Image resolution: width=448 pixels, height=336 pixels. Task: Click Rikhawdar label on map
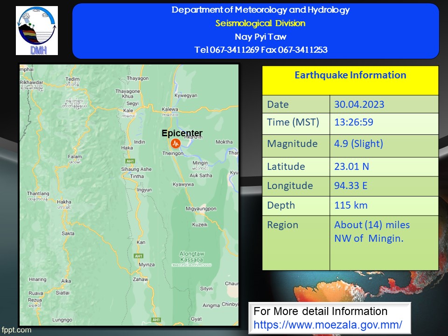pyautogui.click(x=31, y=82)
